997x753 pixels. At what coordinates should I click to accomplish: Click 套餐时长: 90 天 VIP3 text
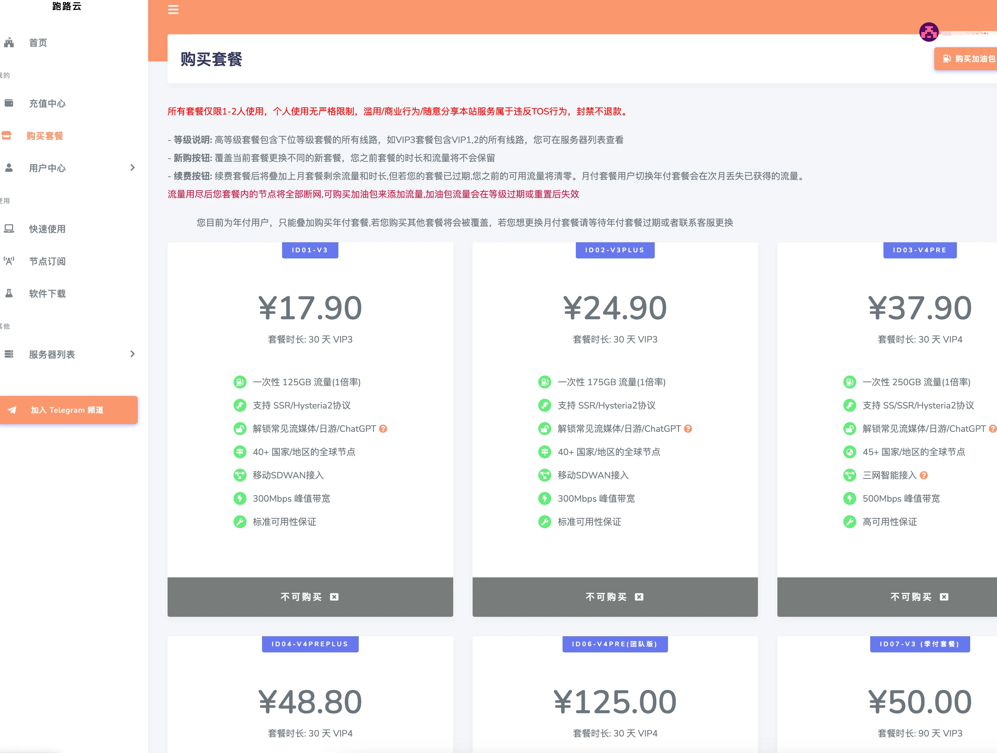[x=920, y=733]
